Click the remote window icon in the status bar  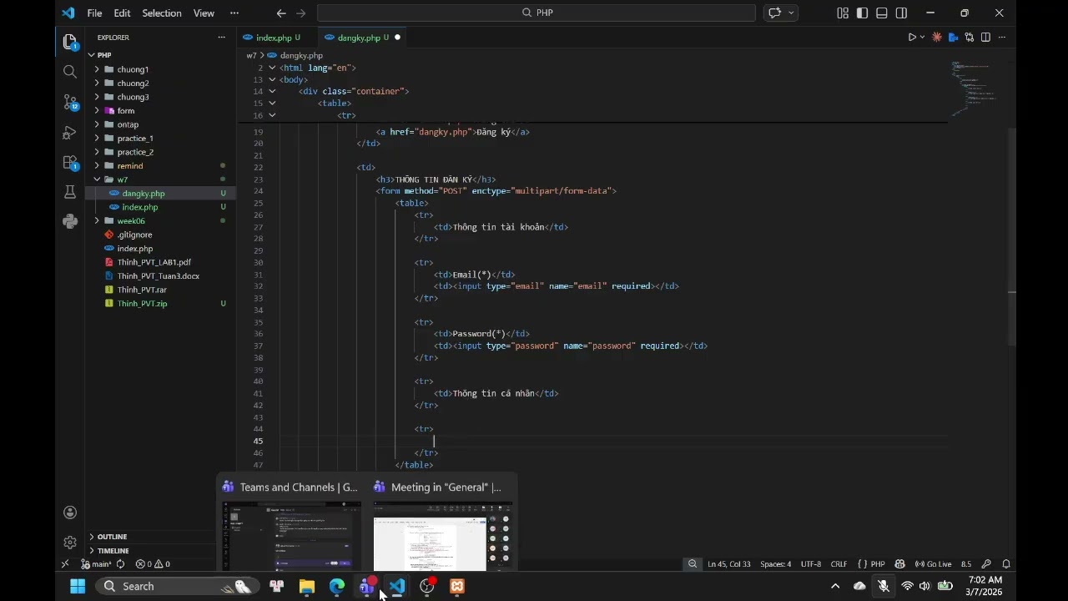[x=64, y=564]
